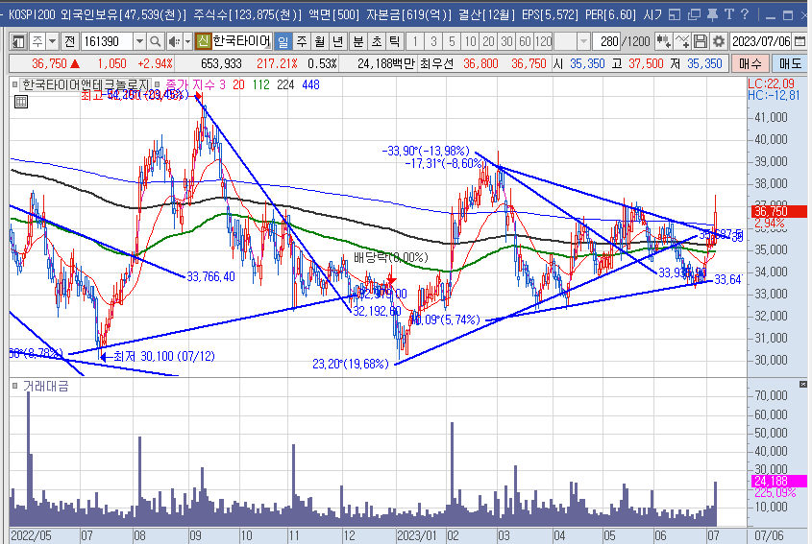Switch to monthly 월 chart period
The height and width of the screenshot is (544, 812).
320,41
